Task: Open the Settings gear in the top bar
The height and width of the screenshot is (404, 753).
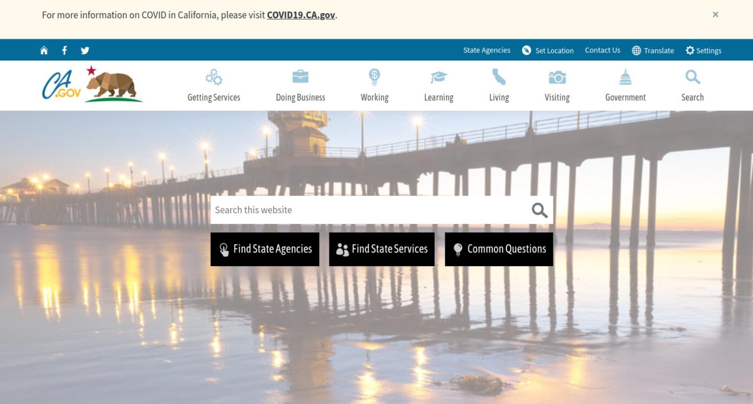Action: [690, 50]
